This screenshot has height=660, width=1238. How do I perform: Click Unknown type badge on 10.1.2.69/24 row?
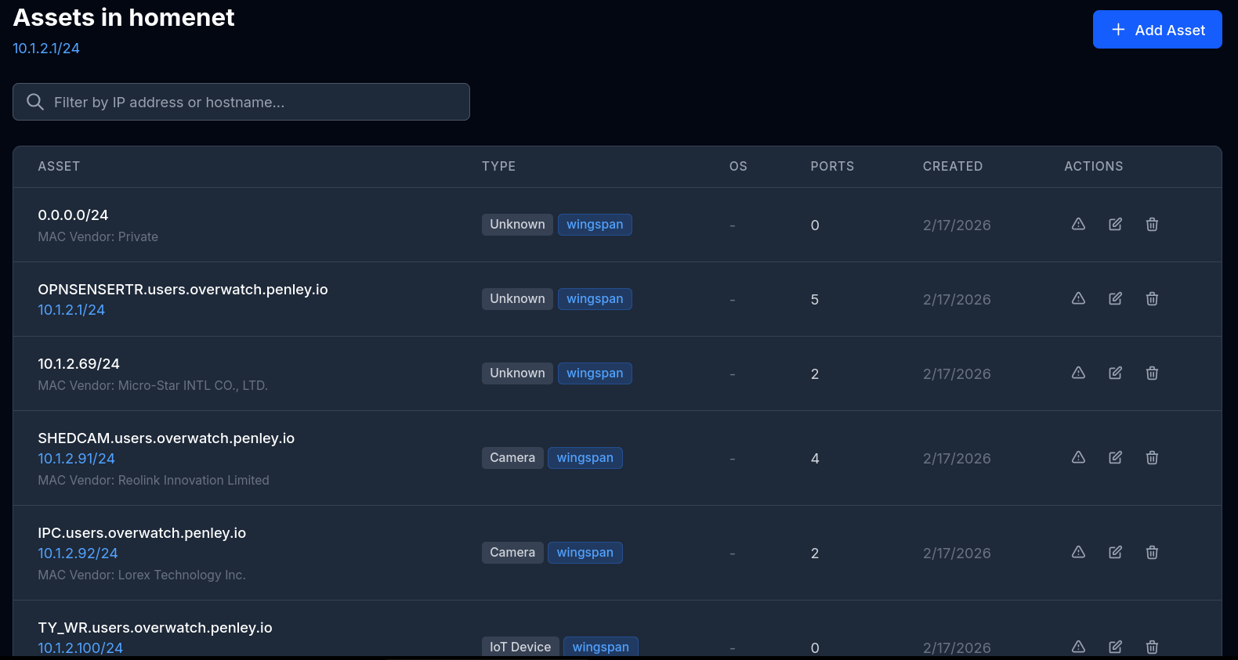pos(517,373)
